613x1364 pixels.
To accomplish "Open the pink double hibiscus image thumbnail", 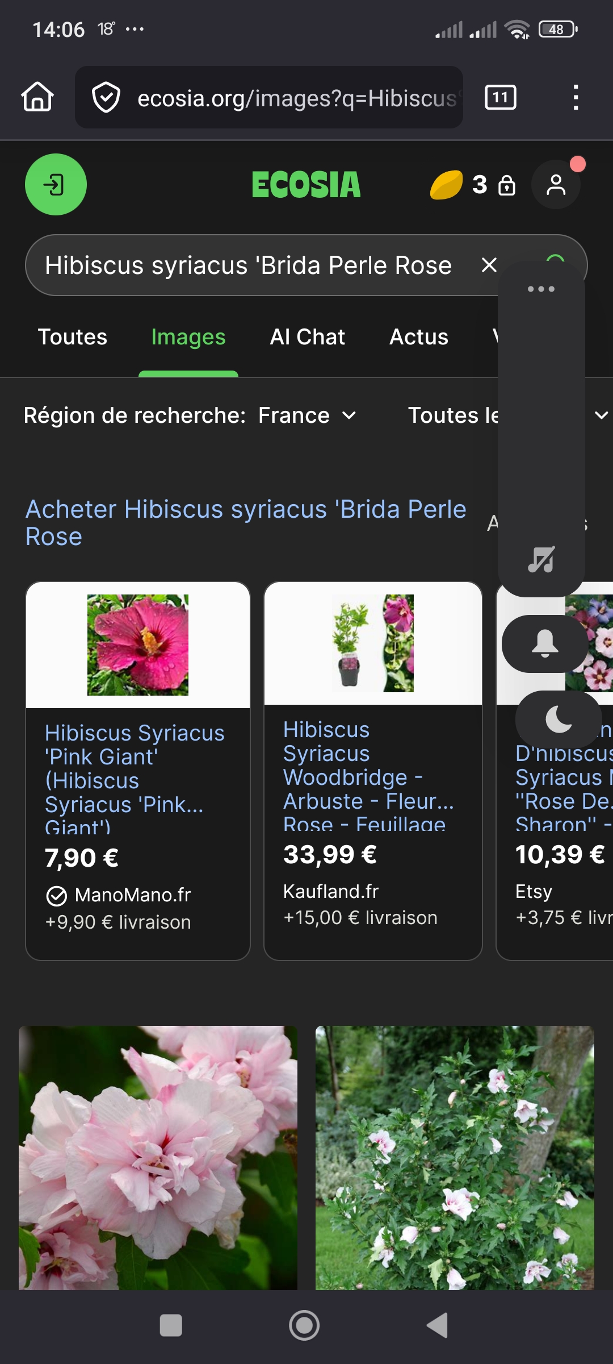I will click(158, 1157).
